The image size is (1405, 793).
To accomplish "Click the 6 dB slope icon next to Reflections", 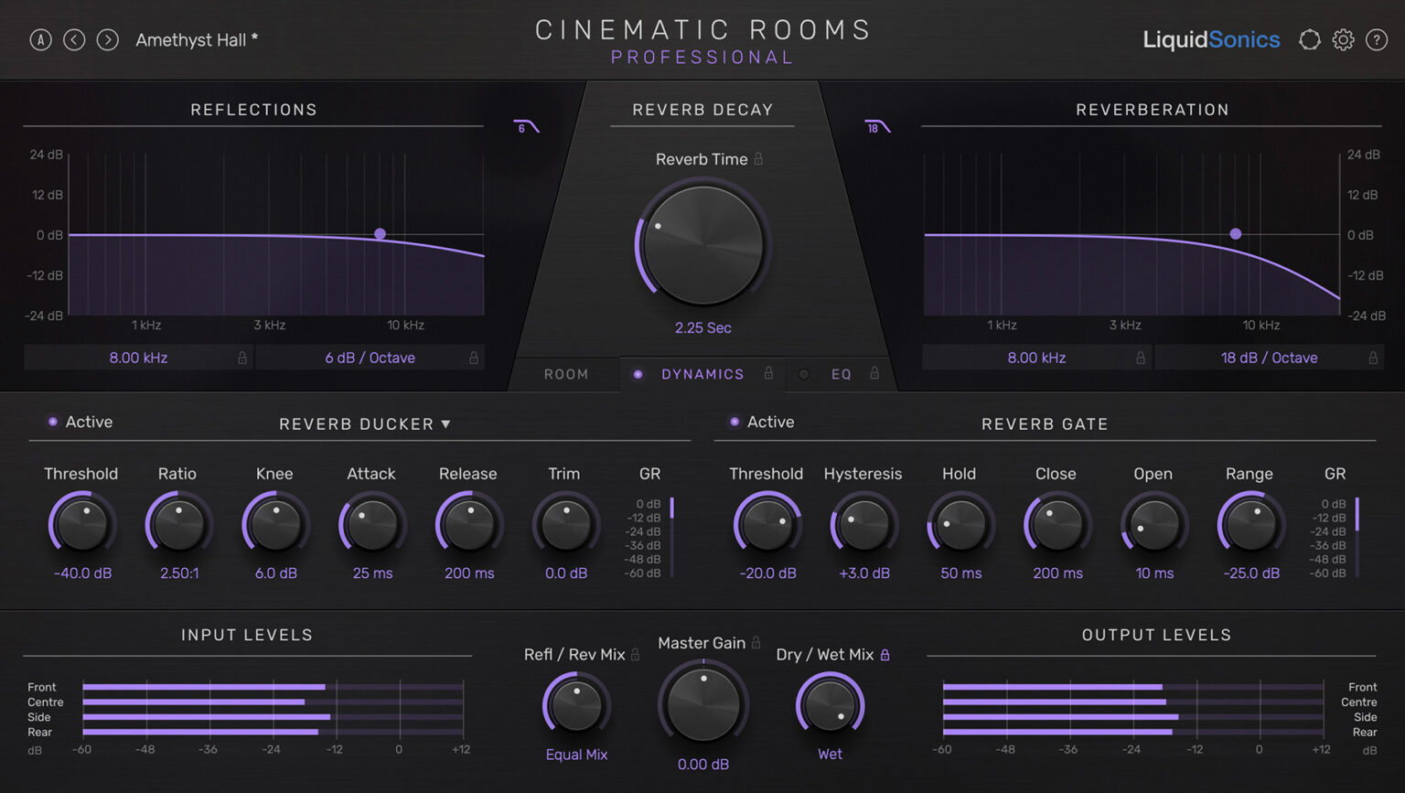I will (x=524, y=125).
